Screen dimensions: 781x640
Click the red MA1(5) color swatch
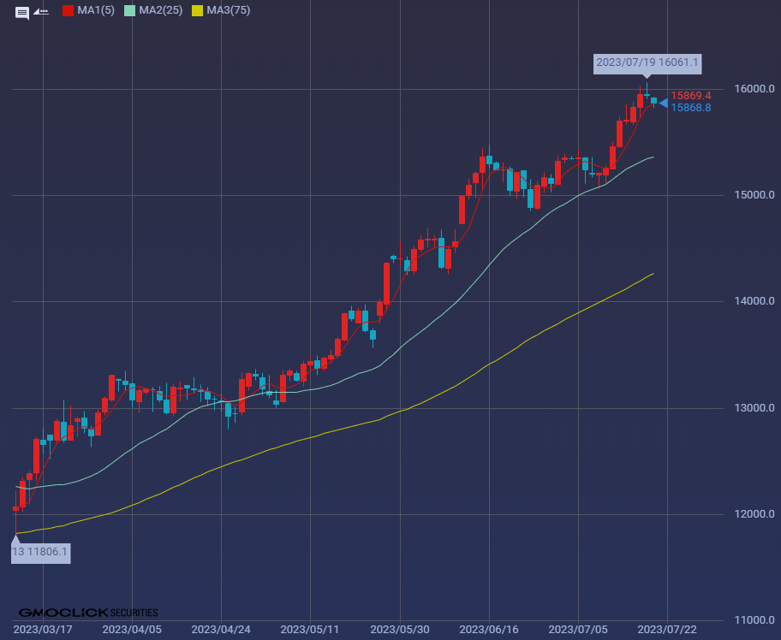pos(69,10)
